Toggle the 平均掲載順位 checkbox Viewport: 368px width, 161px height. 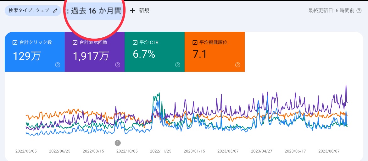point(195,43)
